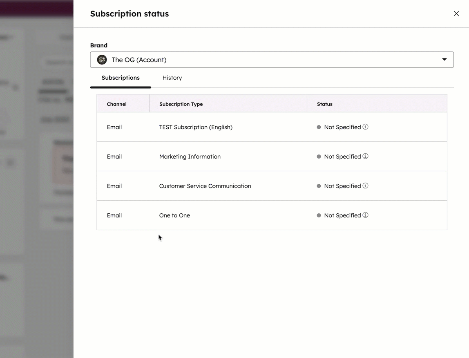Image resolution: width=469 pixels, height=358 pixels.
Task: Click the info icon beside Marketing Information status
Action: coord(366,156)
